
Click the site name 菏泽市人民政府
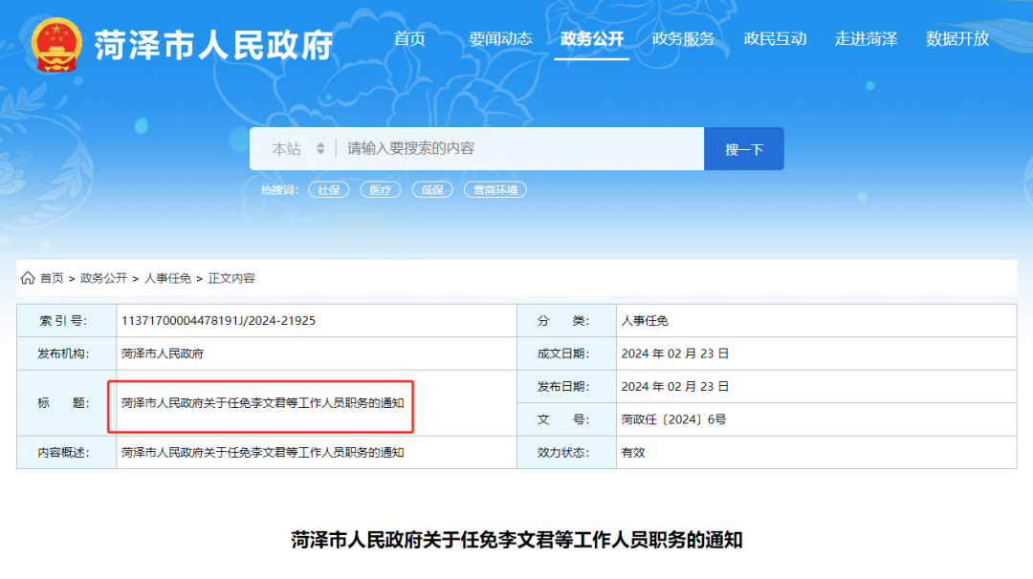click(212, 43)
